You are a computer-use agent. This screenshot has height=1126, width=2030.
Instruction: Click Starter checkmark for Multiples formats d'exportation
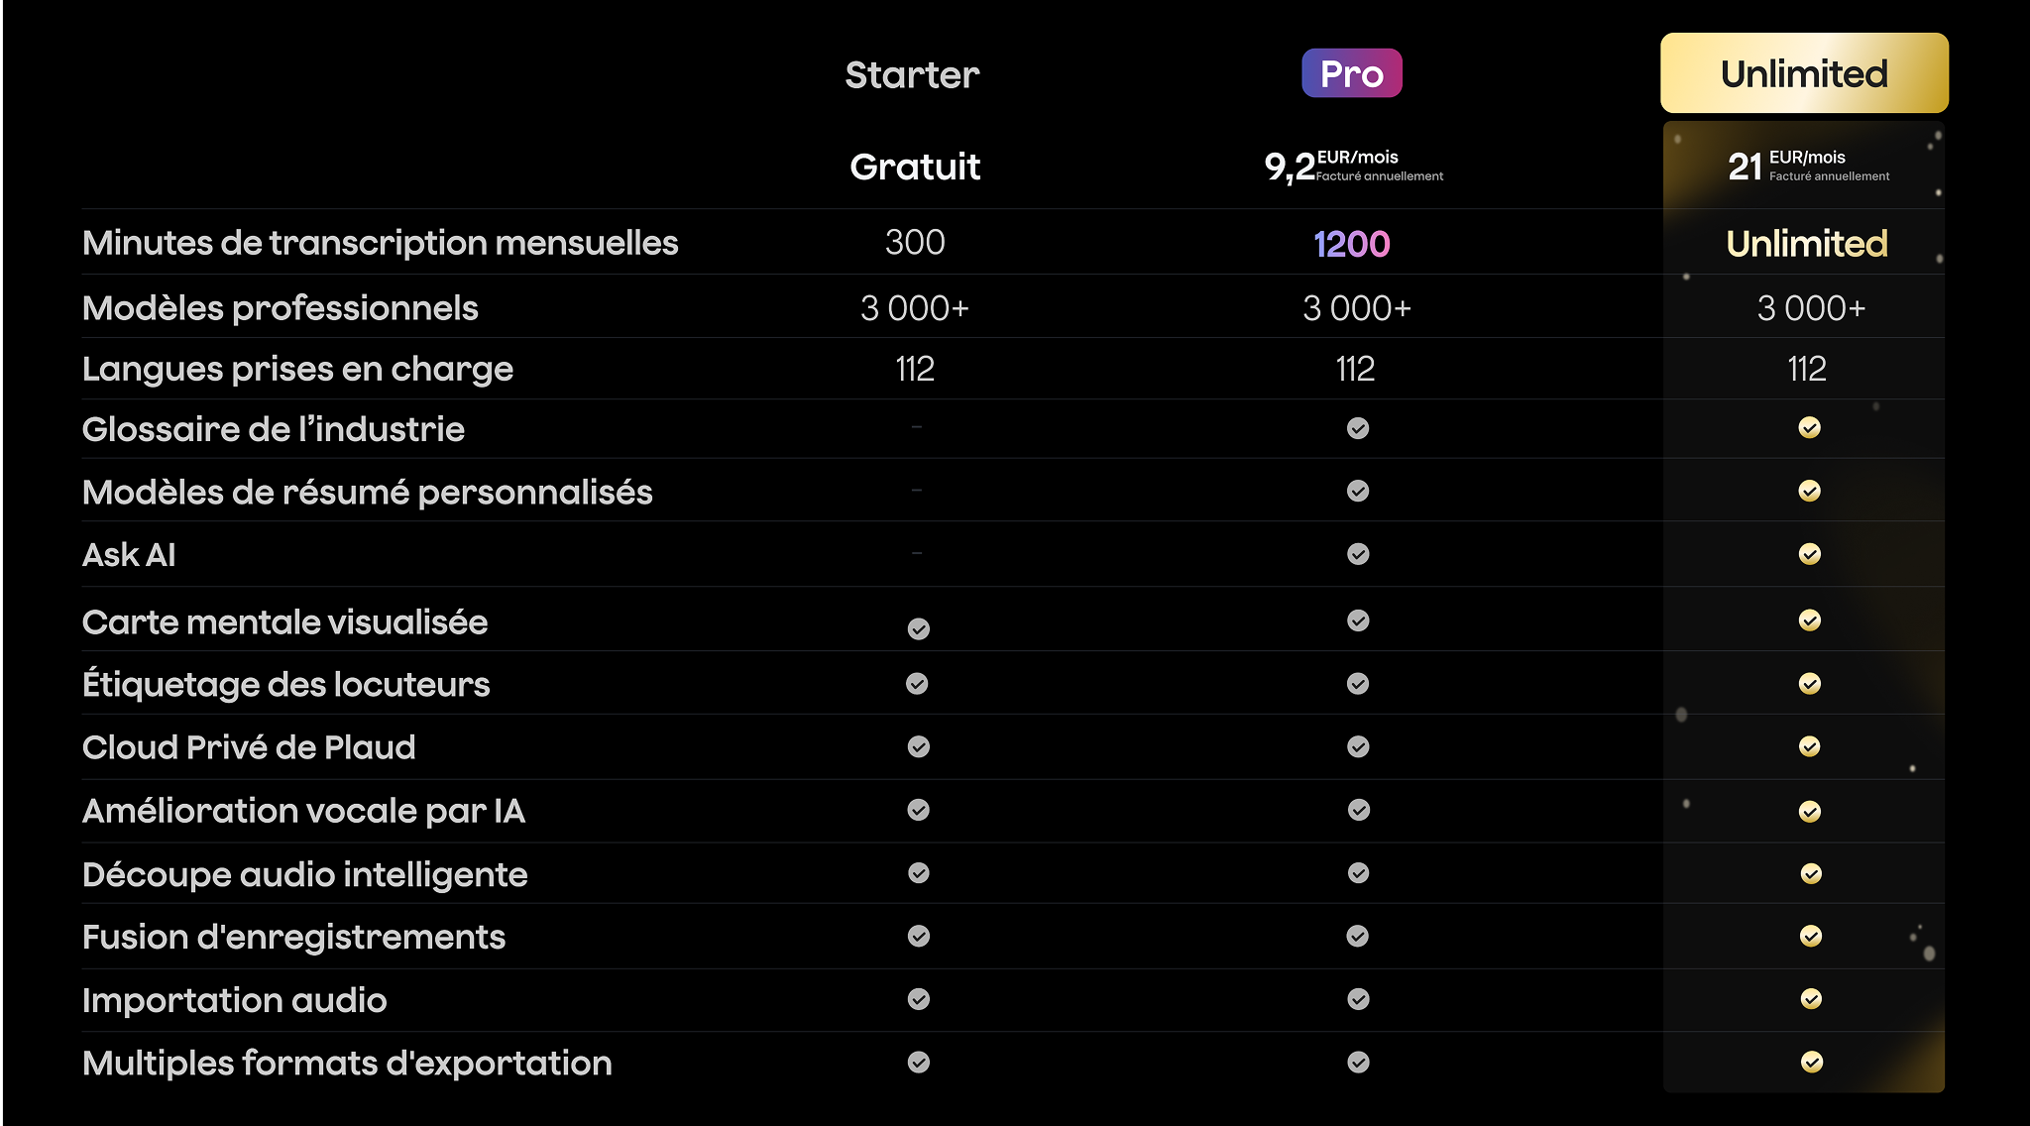tap(919, 1063)
